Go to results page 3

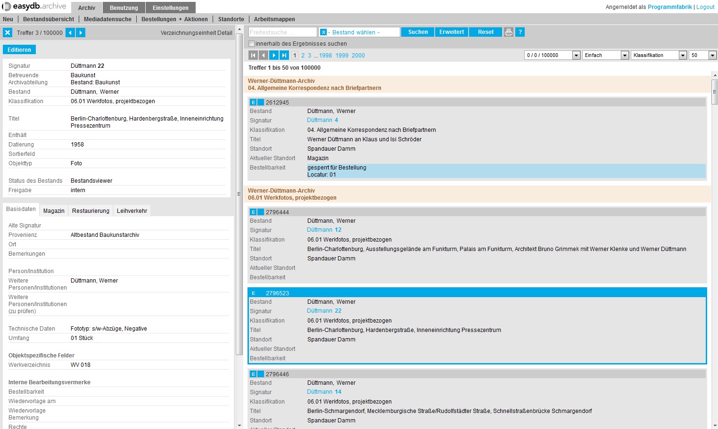[309, 56]
